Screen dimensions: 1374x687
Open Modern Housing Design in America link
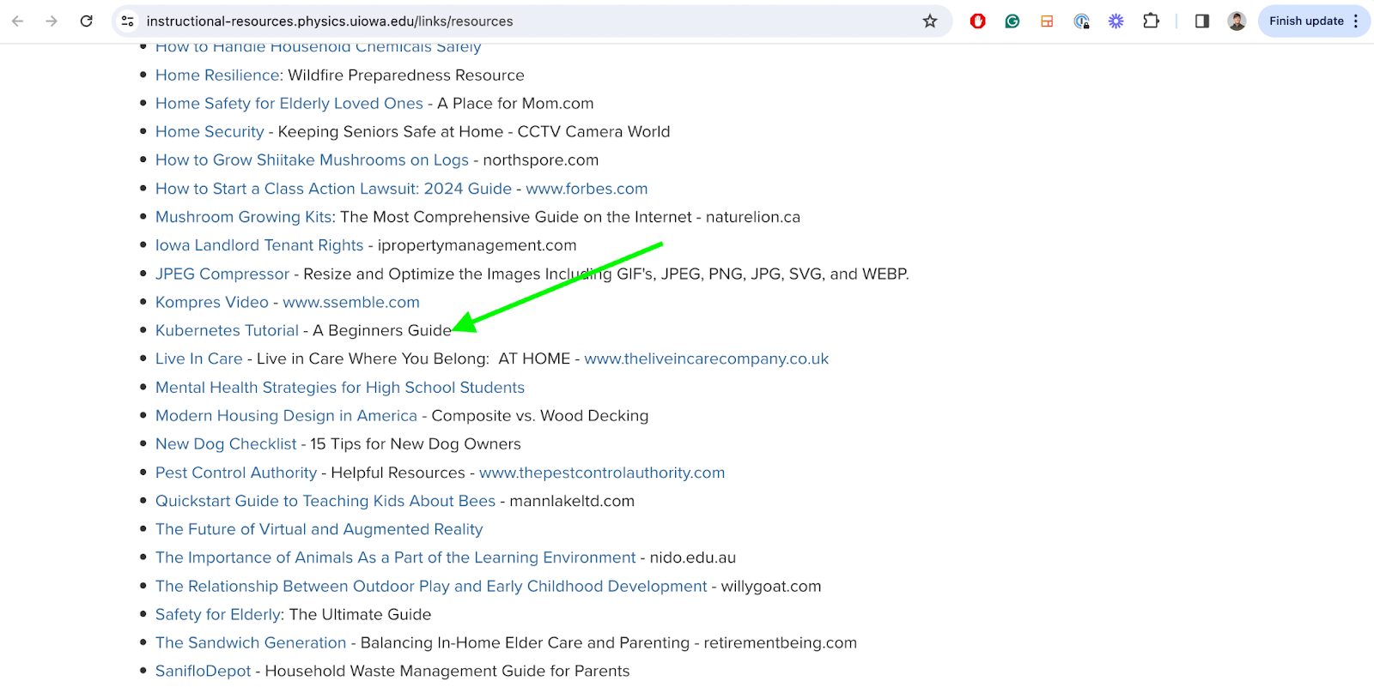coord(286,416)
